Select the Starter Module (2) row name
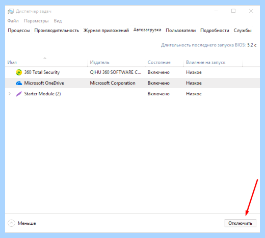This screenshot has height=238, width=265. (42, 94)
